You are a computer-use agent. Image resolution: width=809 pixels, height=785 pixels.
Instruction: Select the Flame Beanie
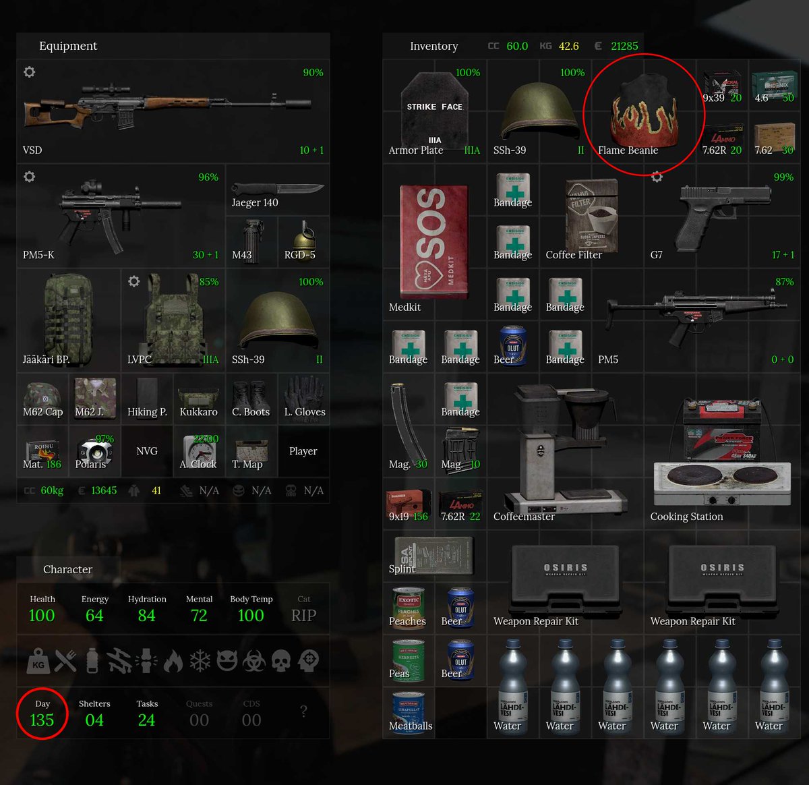pyautogui.click(x=644, y=111)
